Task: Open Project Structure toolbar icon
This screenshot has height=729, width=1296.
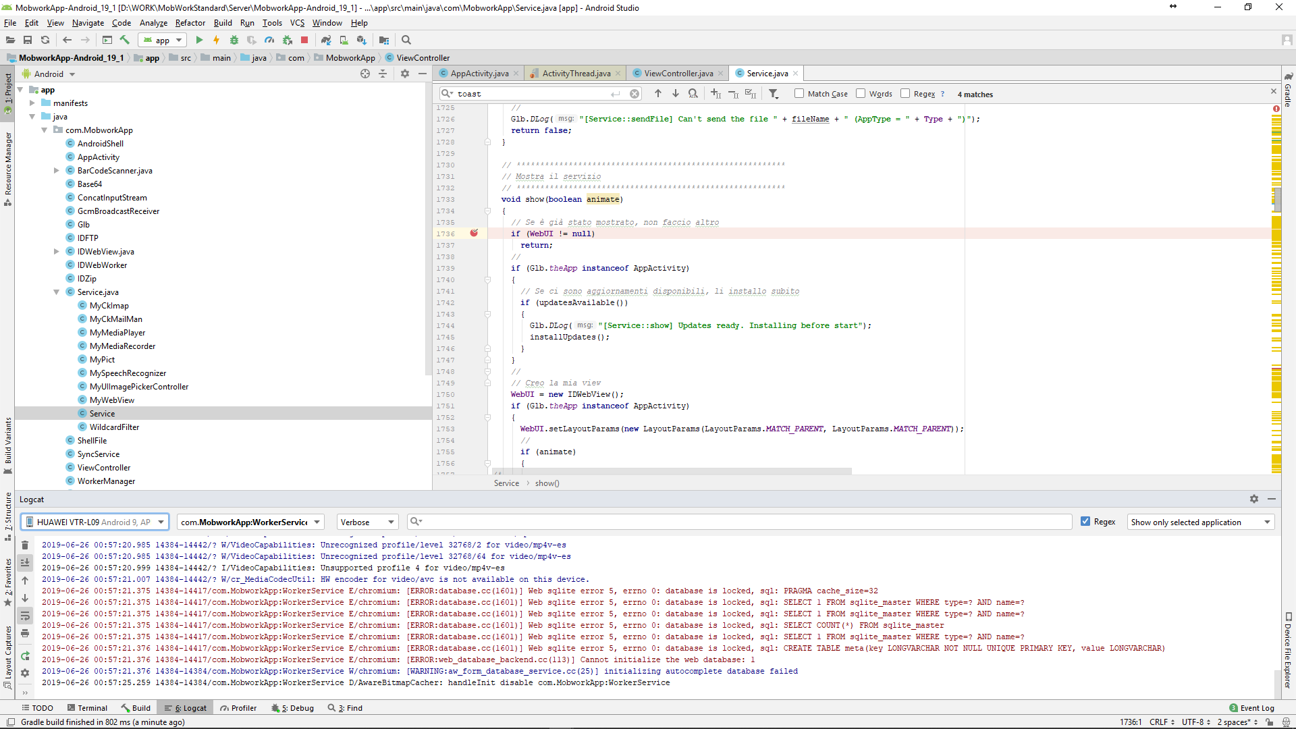Action: point(384,40)
